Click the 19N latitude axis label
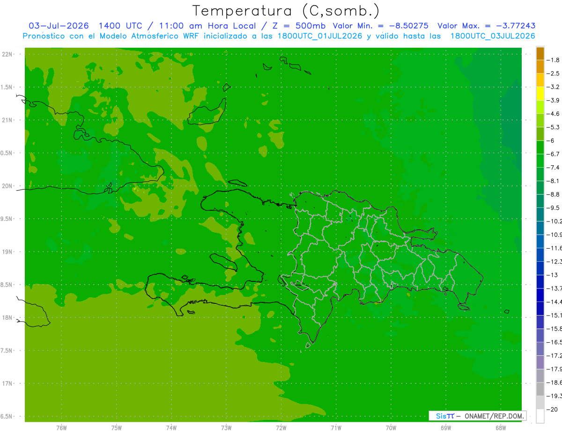 click(x=8, y=252)
